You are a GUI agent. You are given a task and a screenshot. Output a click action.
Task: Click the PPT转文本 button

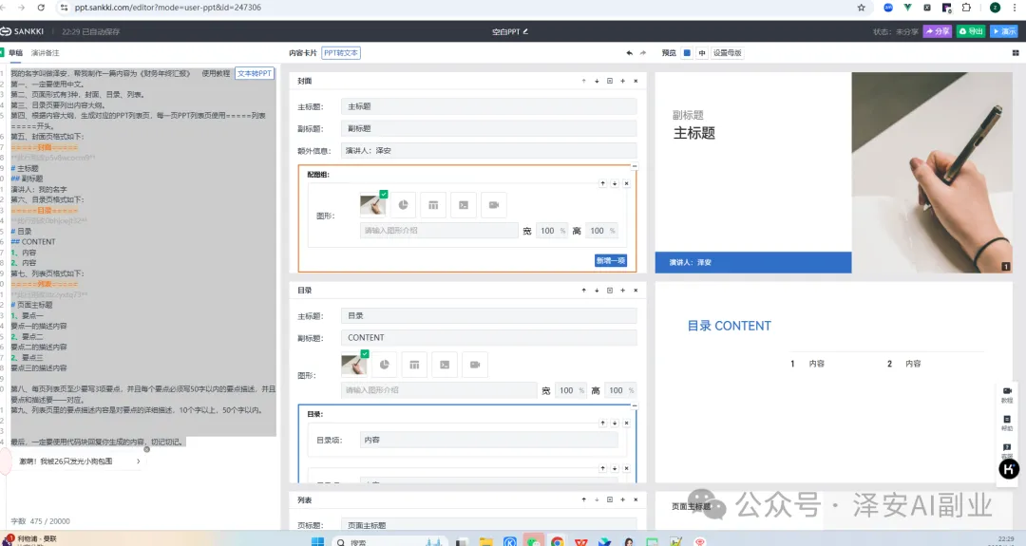pos(341,53)
